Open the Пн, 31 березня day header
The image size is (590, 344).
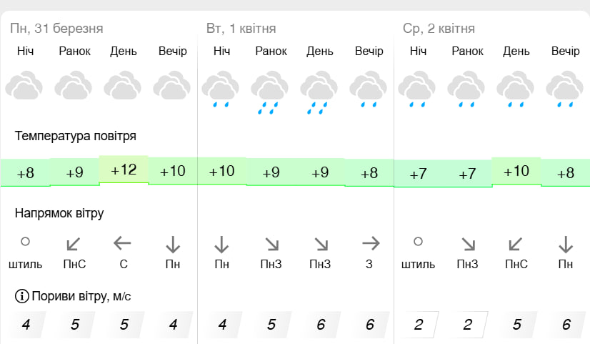[x=56, y=29]
